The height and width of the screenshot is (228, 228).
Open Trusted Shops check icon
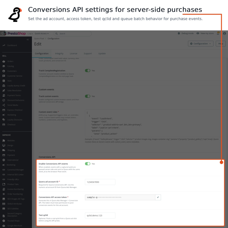[x=4, y=221]
